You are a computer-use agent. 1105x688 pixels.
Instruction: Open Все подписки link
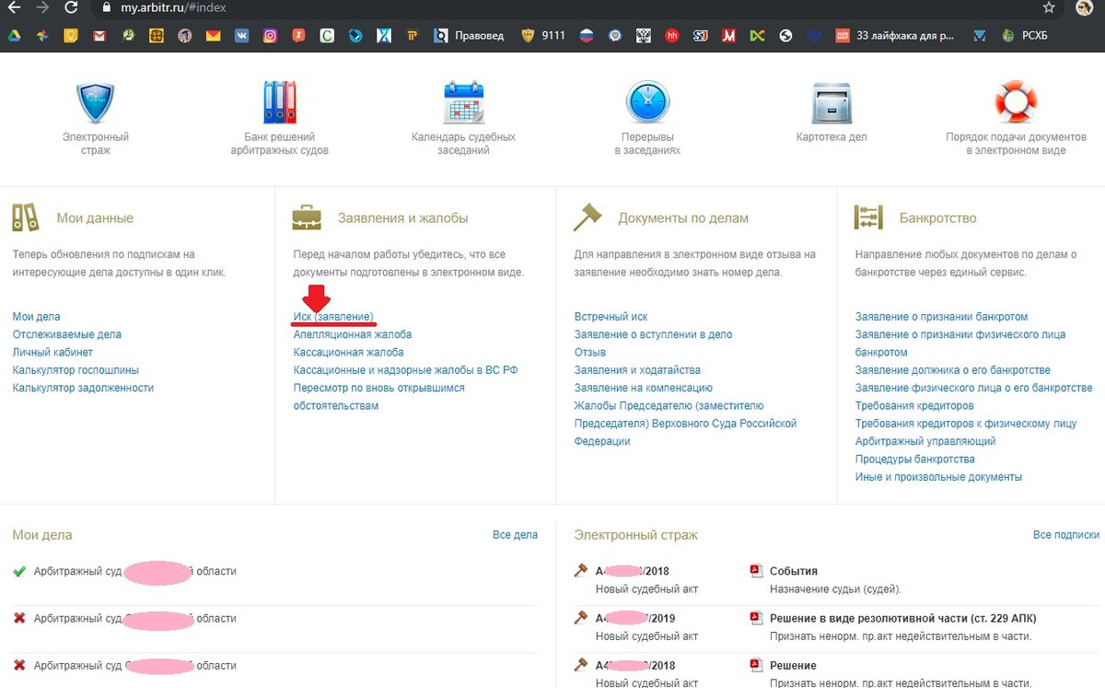click(x=1066, y=534)
